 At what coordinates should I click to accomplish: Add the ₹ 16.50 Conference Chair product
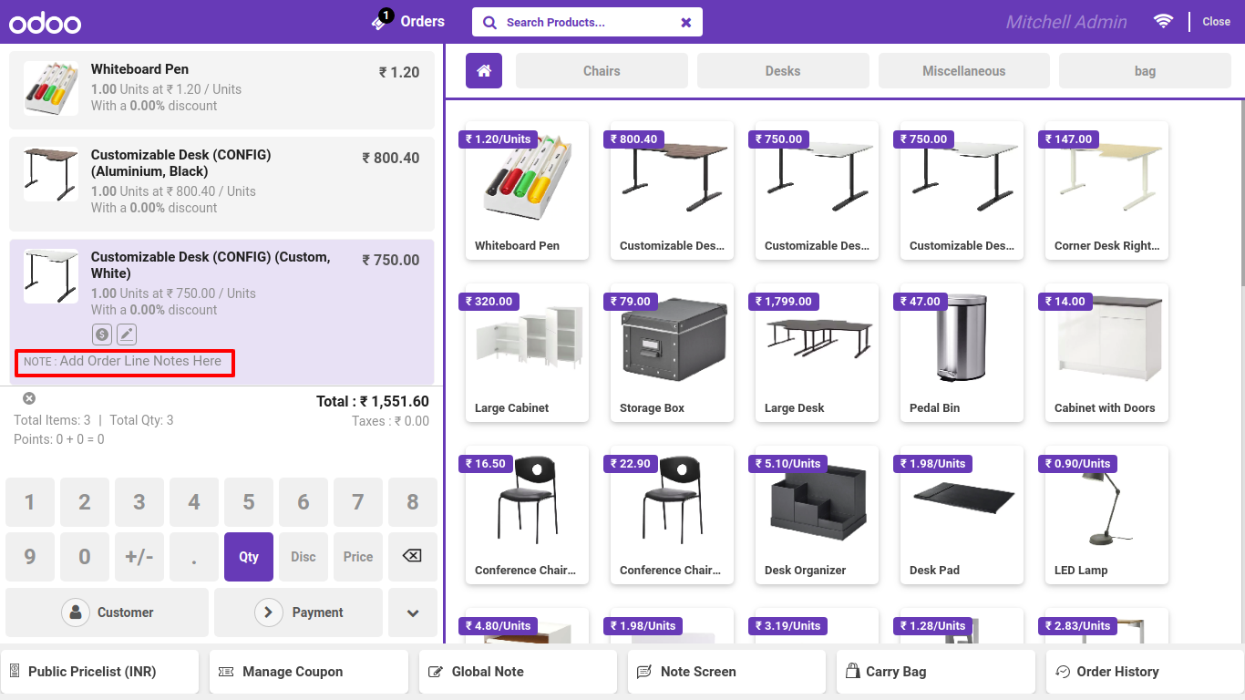527,515
